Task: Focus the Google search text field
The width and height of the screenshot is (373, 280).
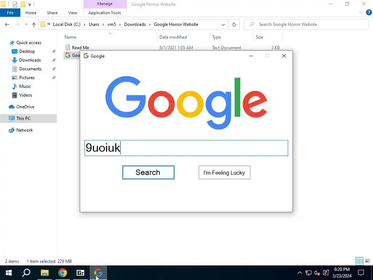Action: pyautogui.click(x=186, y=148)
